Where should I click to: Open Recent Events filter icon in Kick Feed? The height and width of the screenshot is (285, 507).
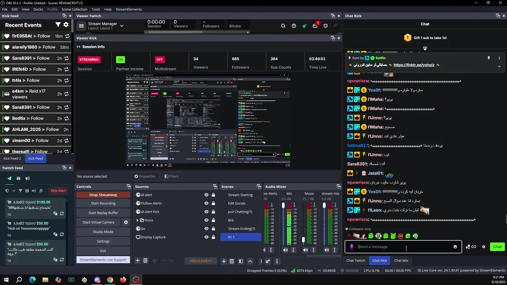click(x=58, y=25)
